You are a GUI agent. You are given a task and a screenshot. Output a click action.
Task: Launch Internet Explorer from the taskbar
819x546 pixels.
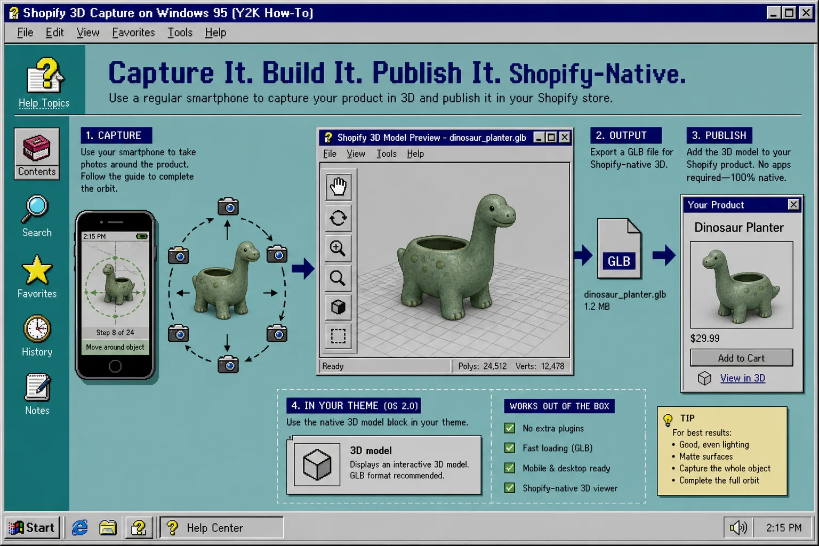pyautogui.click(x=80, y=528)
